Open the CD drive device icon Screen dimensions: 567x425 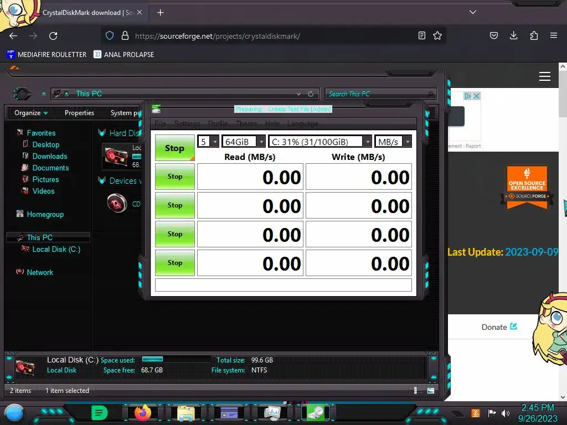pos(117,203)
